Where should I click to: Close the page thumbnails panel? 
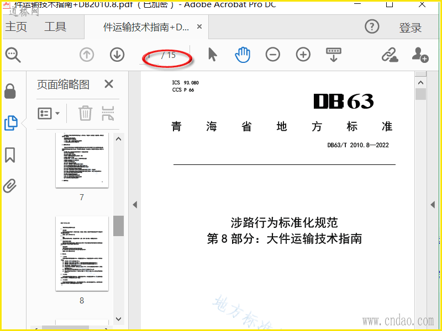pyautogui.click(x=109, y=84)
